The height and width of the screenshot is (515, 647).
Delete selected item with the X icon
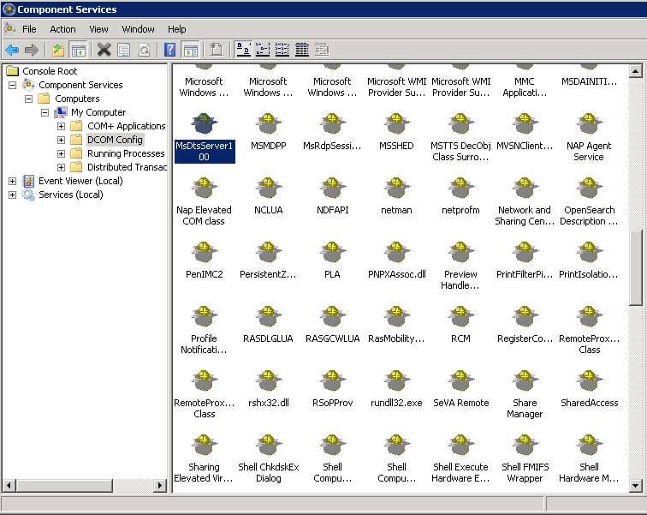click(104, 51)
